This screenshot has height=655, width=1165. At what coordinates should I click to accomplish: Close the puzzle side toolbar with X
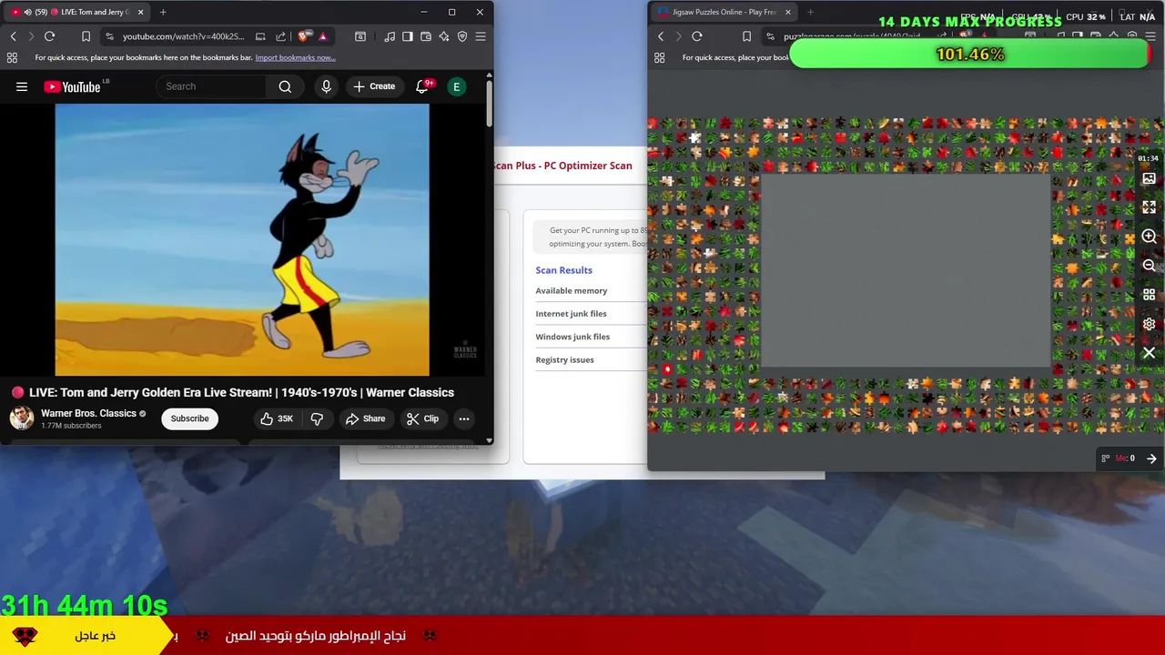1149,353
